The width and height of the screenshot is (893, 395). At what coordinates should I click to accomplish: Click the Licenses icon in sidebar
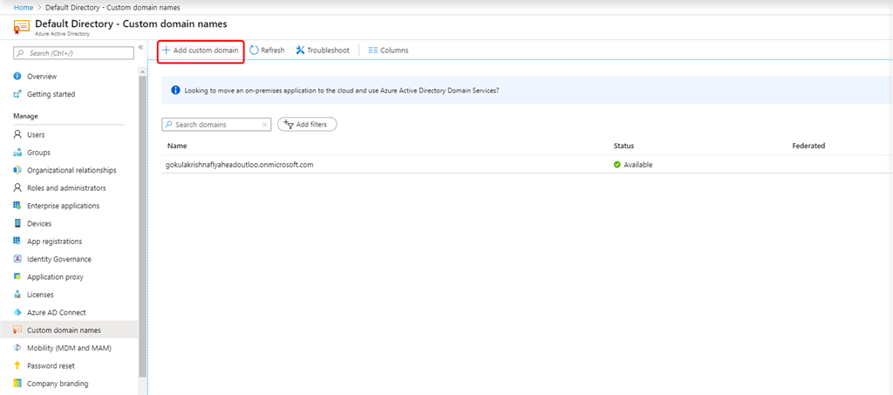pos(17,295)
